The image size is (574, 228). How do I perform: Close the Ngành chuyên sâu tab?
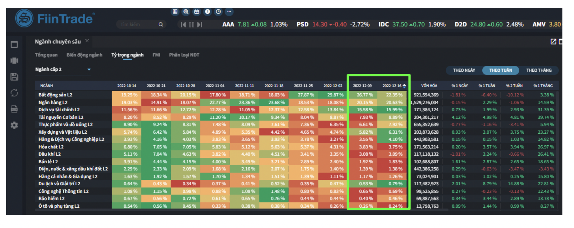point(87,41)
